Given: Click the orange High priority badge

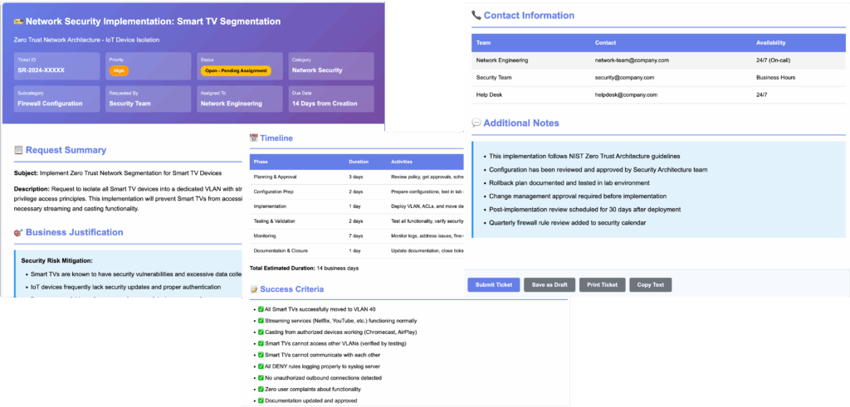Looking at the screenshot, I should [x=120, y=70].
